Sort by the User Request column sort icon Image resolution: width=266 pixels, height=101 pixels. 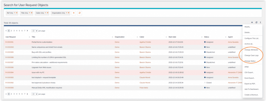(x=30, y=37)
